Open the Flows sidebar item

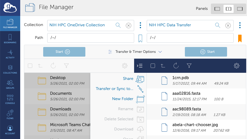(10, 115)
